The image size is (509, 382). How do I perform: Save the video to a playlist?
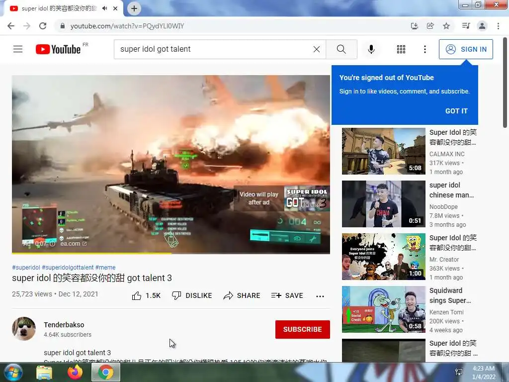pos(287,295)
